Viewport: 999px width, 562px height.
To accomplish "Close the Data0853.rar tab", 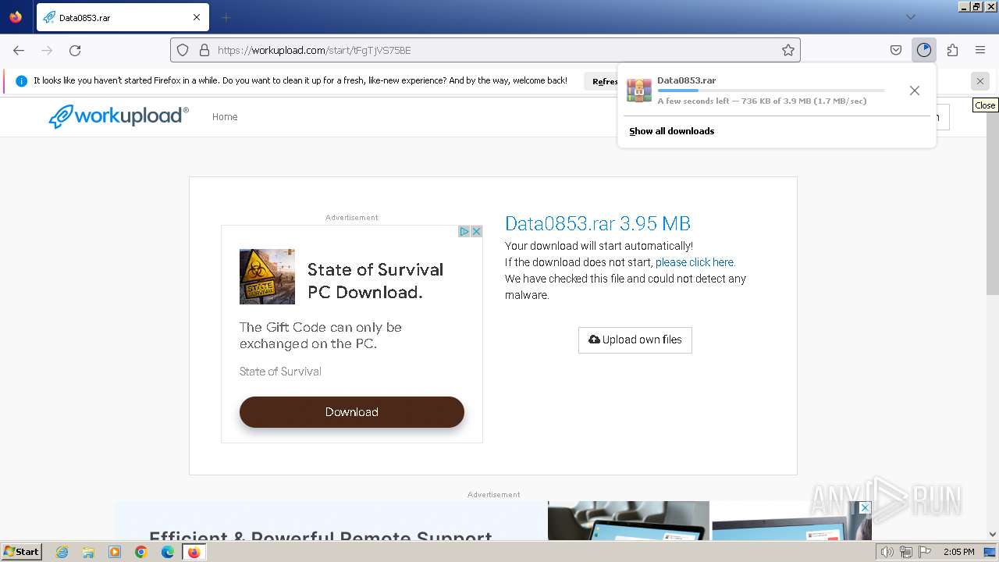I will point(197,17).
